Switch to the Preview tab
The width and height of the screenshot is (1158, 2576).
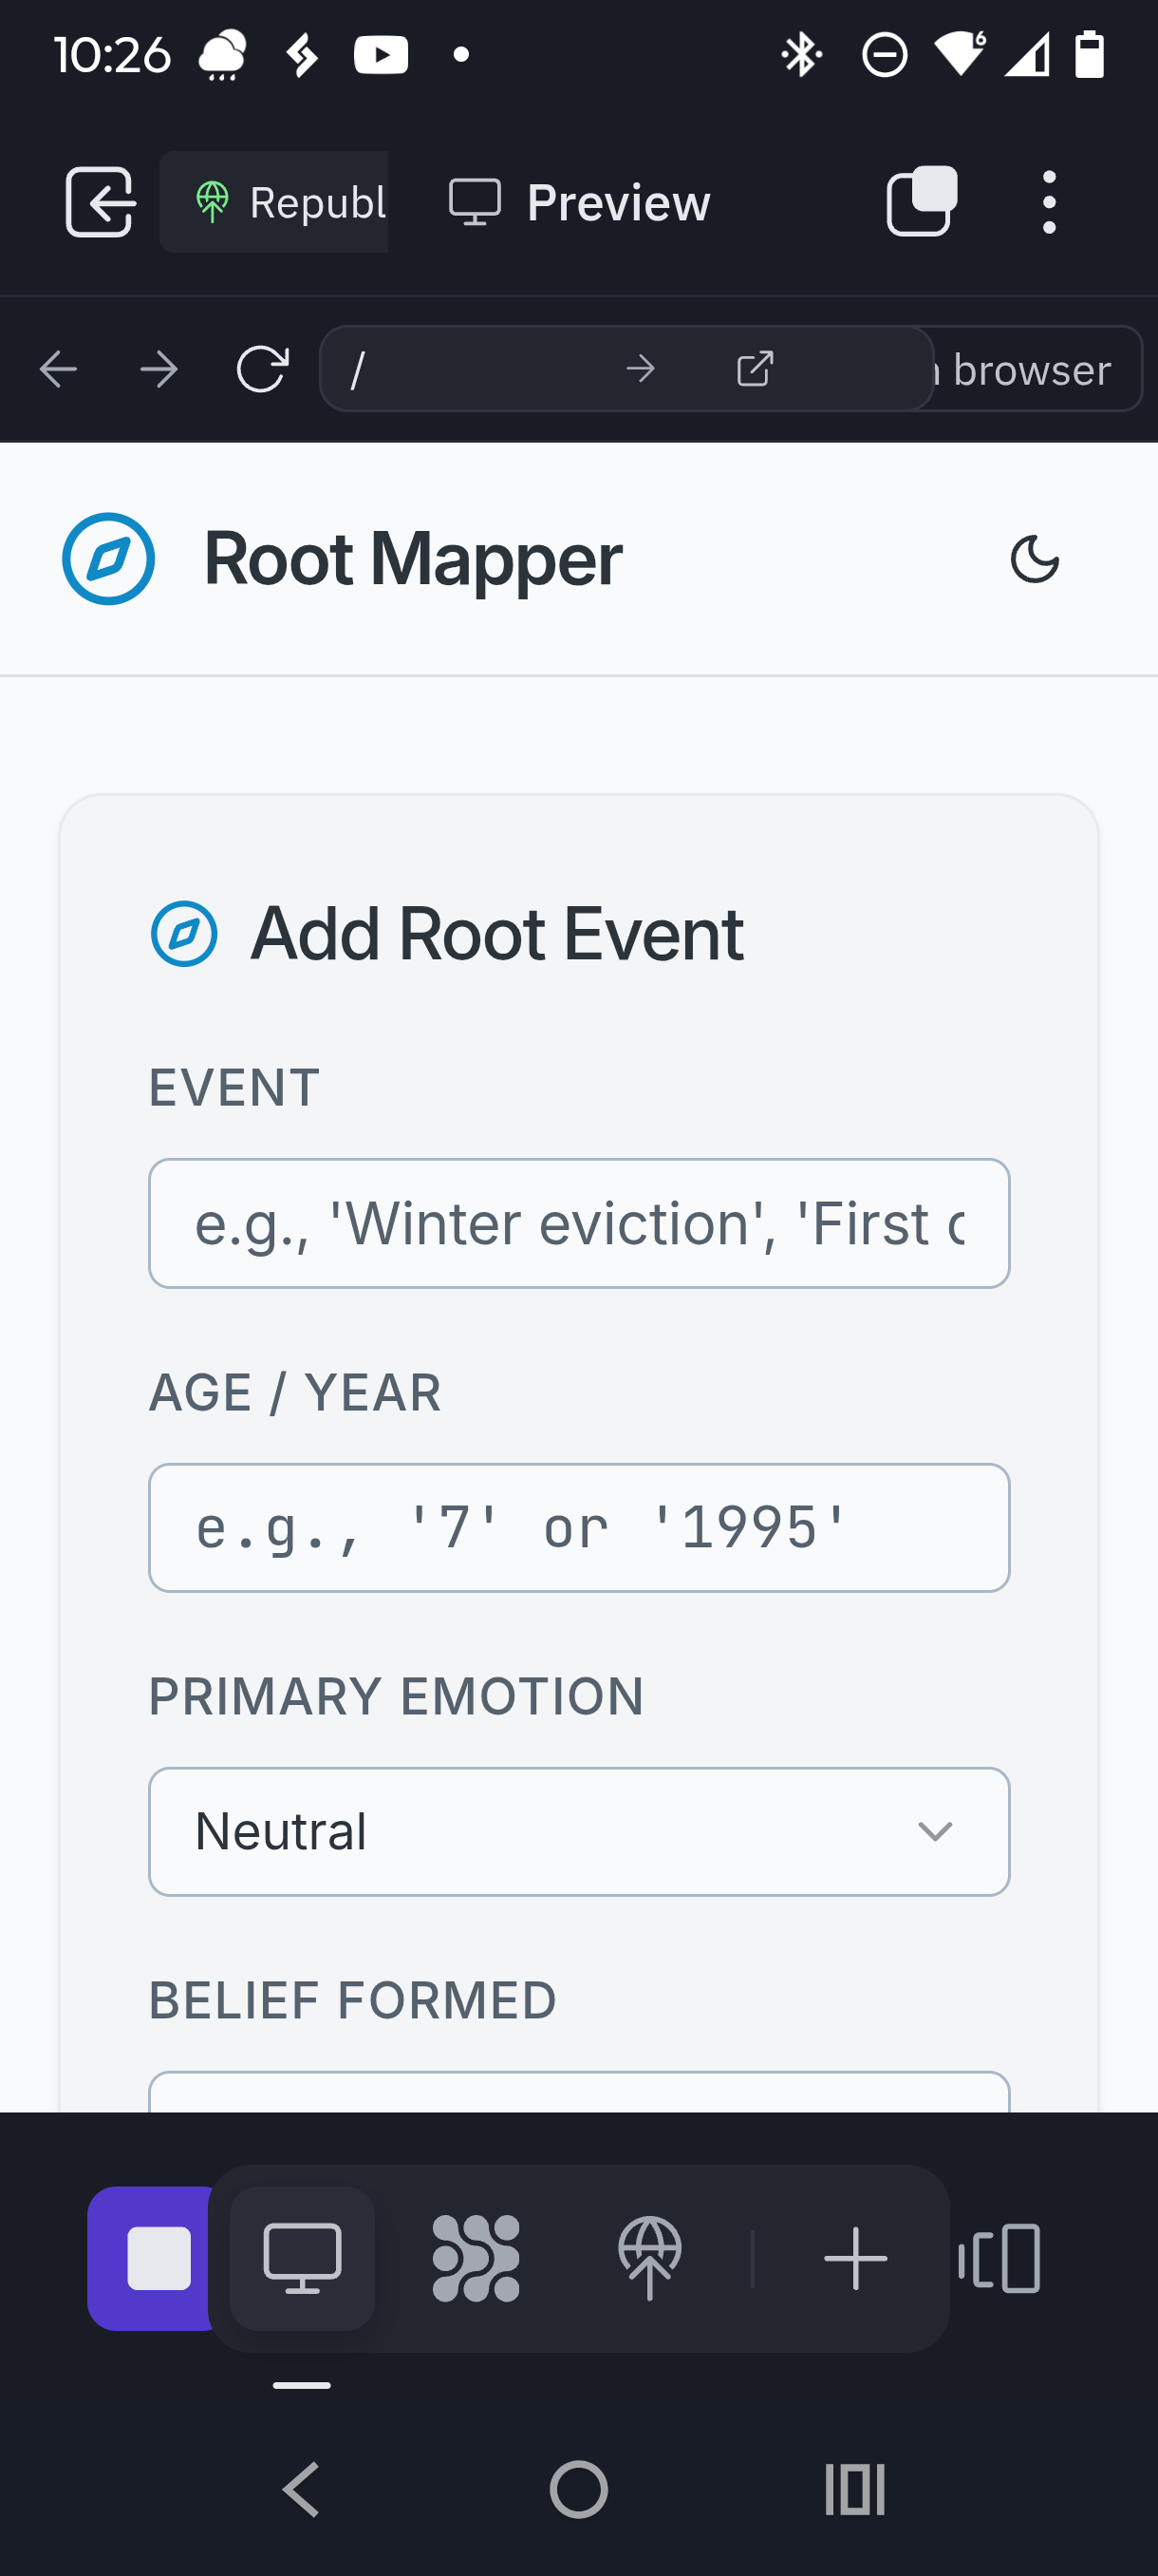pyautogui.click(x=581, y=203)
